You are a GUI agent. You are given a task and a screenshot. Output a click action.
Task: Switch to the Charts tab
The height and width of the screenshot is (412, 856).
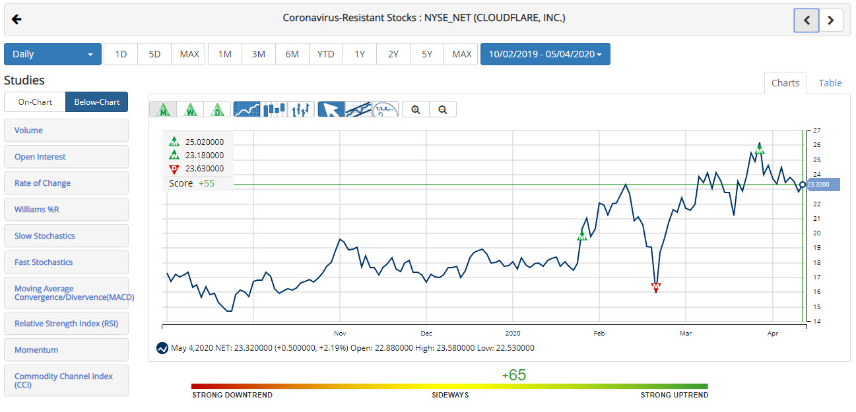tap(785, 83)
